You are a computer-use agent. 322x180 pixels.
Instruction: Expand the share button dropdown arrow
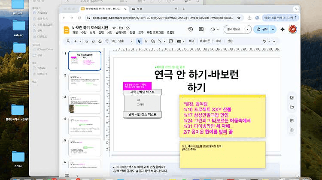tap(273, 29)
